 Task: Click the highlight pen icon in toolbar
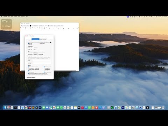pos(32,26)
